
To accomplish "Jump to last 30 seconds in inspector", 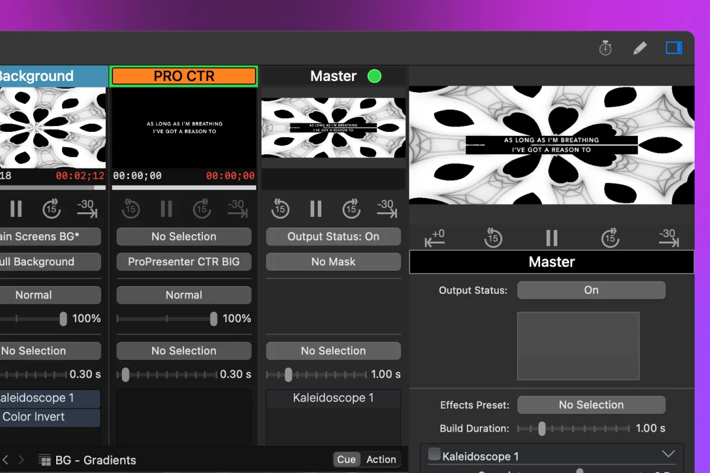I will pyautogui.click(x=668, y=238).
